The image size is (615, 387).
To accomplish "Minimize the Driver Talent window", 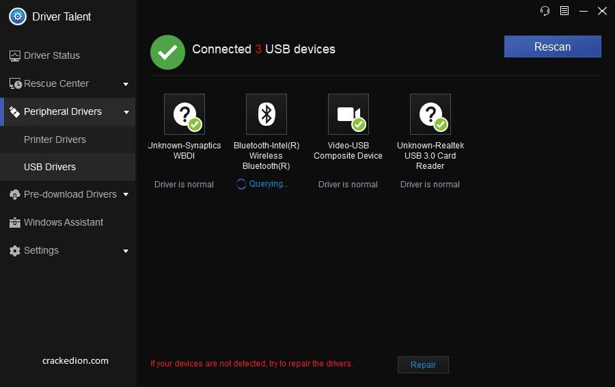I will click(x=584, y=11).
